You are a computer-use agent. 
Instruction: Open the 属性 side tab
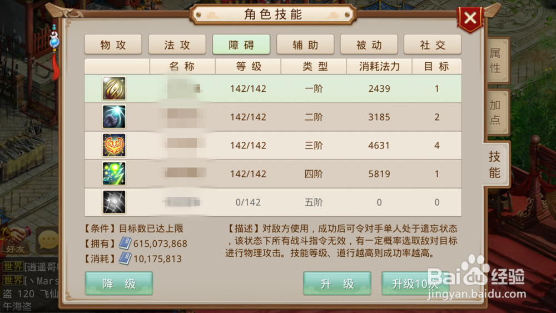[497, 60]
